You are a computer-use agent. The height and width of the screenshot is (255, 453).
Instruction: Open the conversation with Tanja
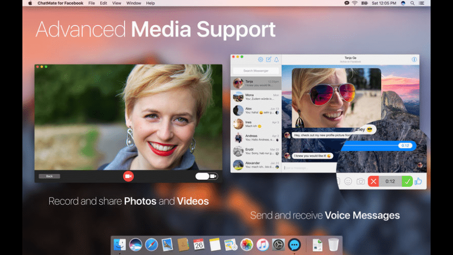point(256,83)
